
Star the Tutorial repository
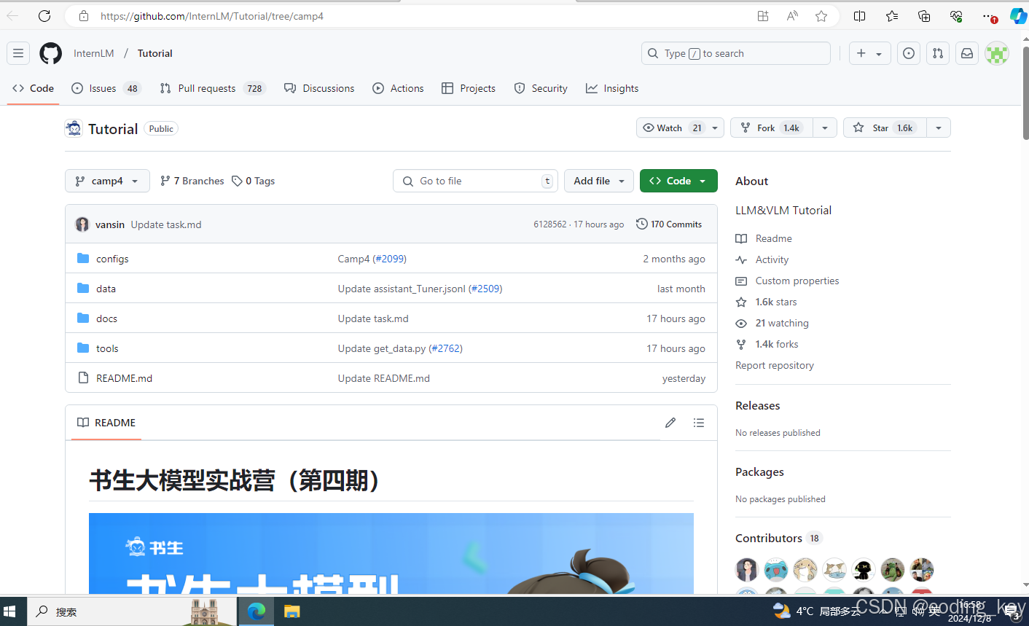pyautogui.click(x=885, y=128)
